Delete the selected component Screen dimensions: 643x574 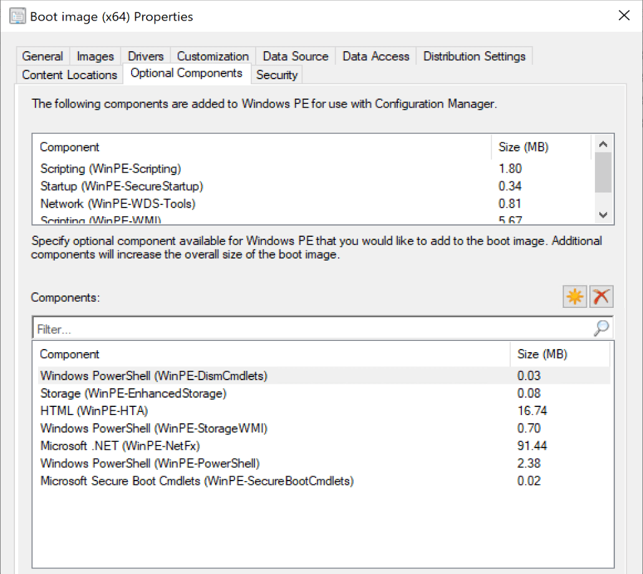(x=601, y=297)
